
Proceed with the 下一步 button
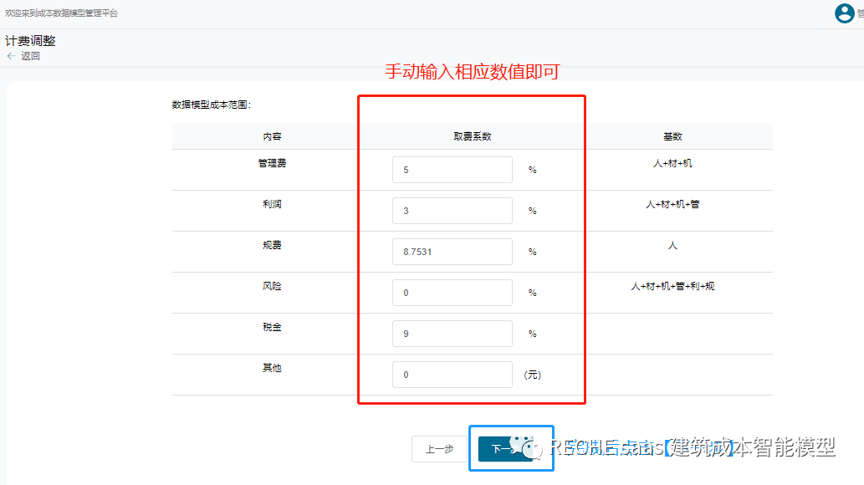coord(496,449)
